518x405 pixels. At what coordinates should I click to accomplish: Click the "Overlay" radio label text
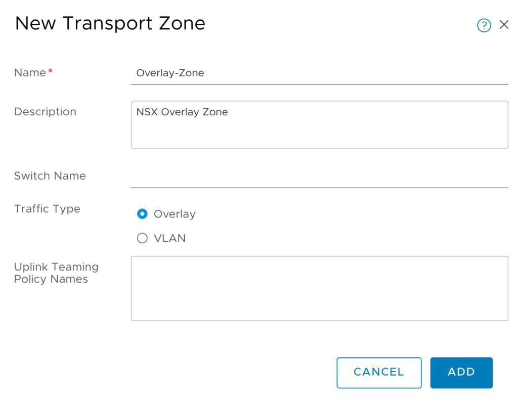[175, 214]
